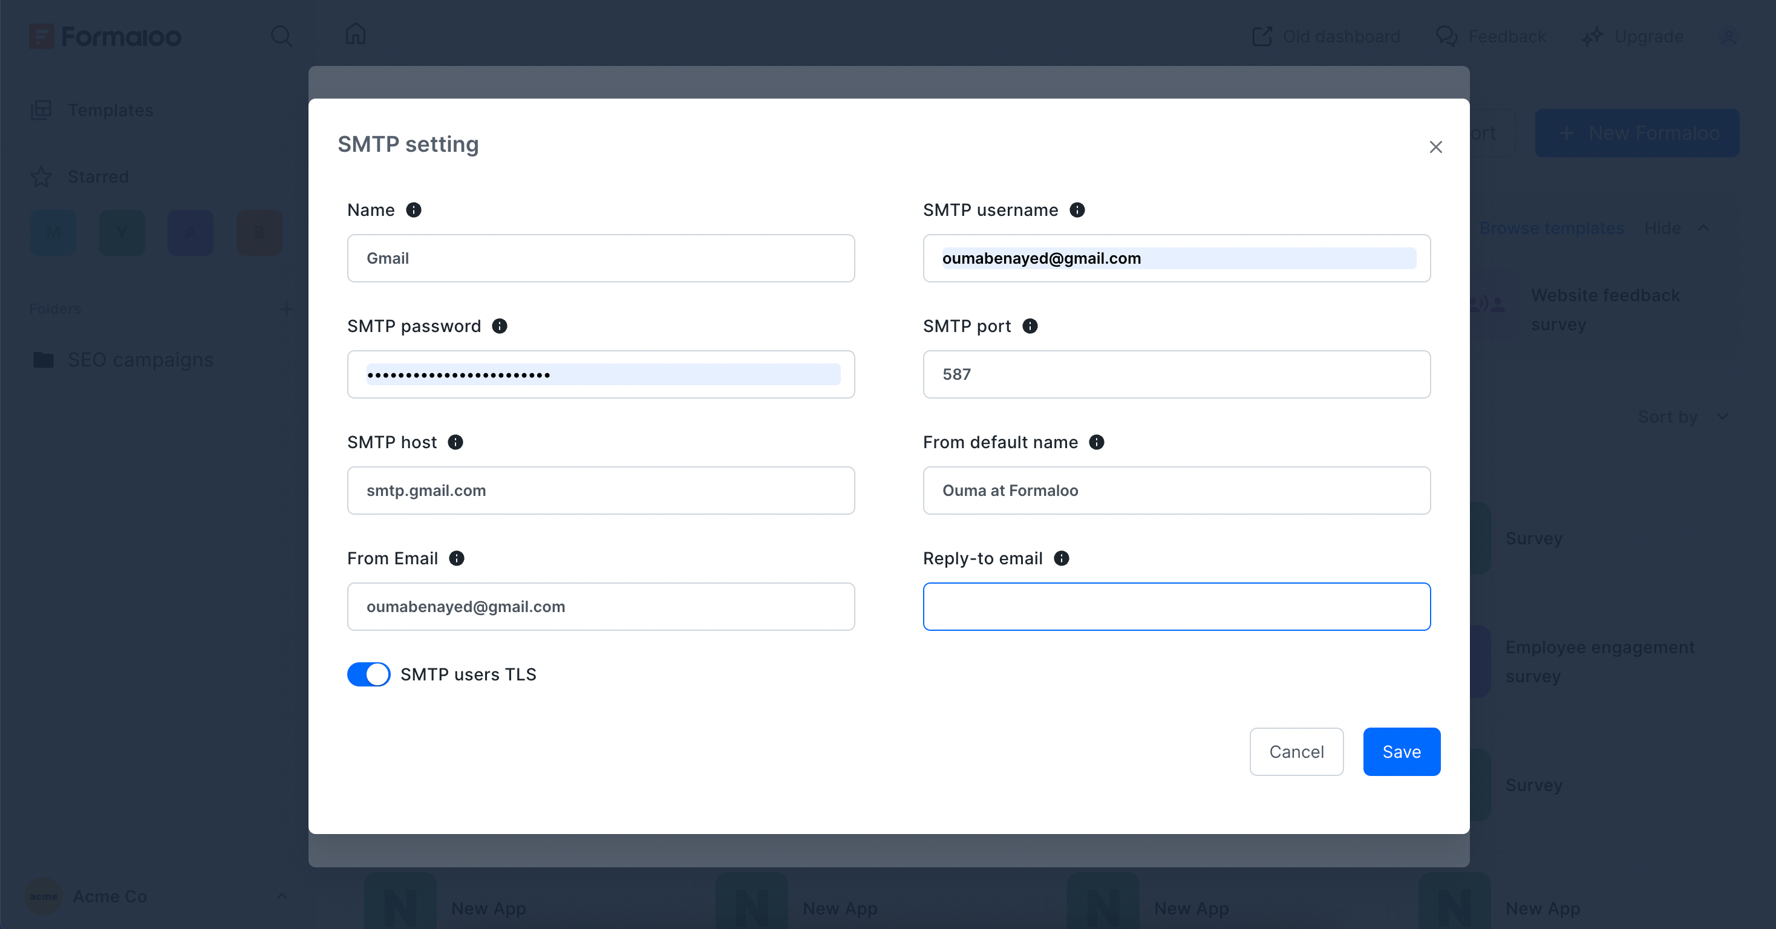The height and width of the screenshot is (929, 1776).
Task: Click the SMTP host field
Action: click(x=601, y=491)
